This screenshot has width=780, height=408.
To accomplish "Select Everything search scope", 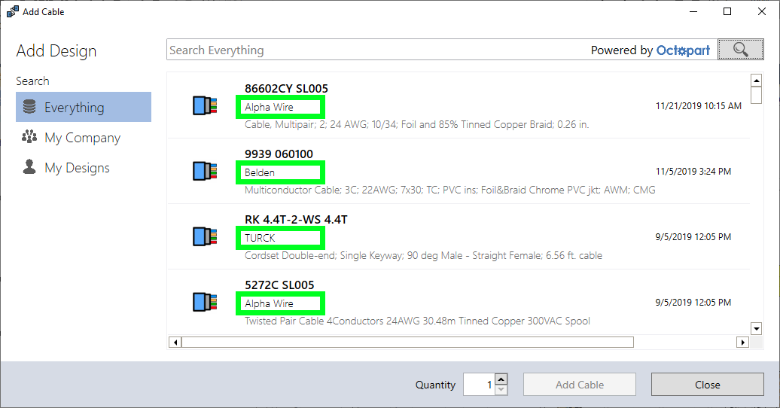I will tap(84, 107).
